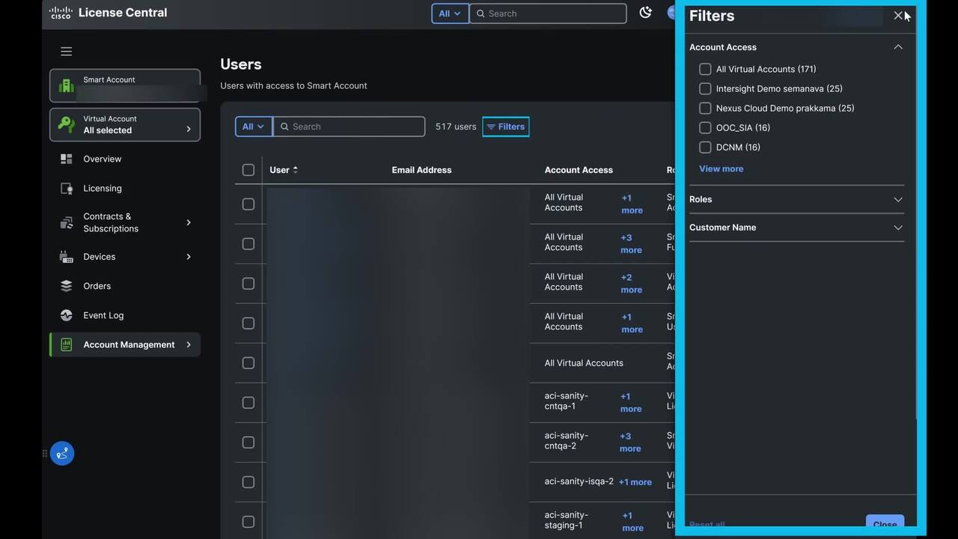Collapse the Account Access filter section
The image size is (958, 539).
click(898, 47)
